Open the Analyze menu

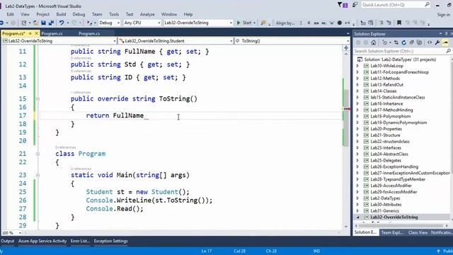(x=147, y=14)
